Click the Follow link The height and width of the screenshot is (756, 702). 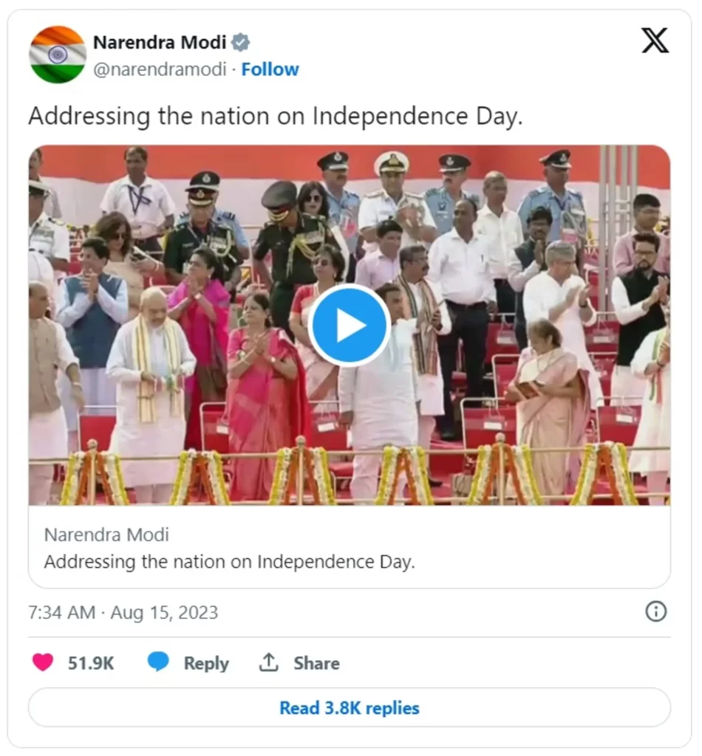point(270,69)
